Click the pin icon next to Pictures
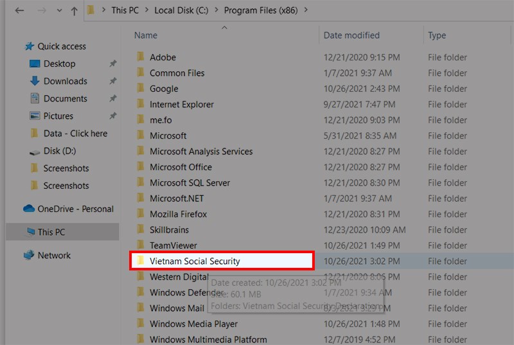514x345 pixels. pos(113,116)
